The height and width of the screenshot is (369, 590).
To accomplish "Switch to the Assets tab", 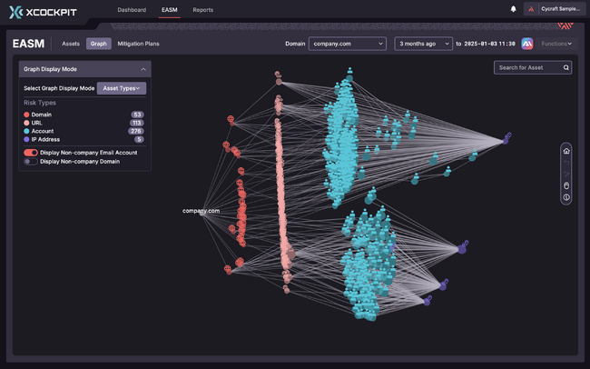I will [71, 44].
